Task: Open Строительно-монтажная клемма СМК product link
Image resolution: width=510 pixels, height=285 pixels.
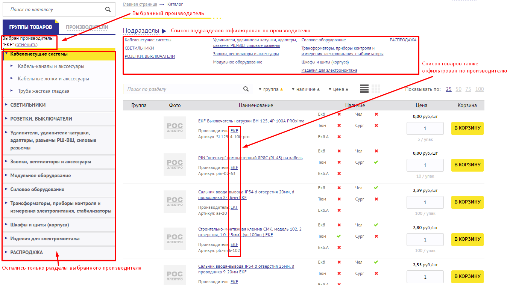Action: click(x=250, y=232)
